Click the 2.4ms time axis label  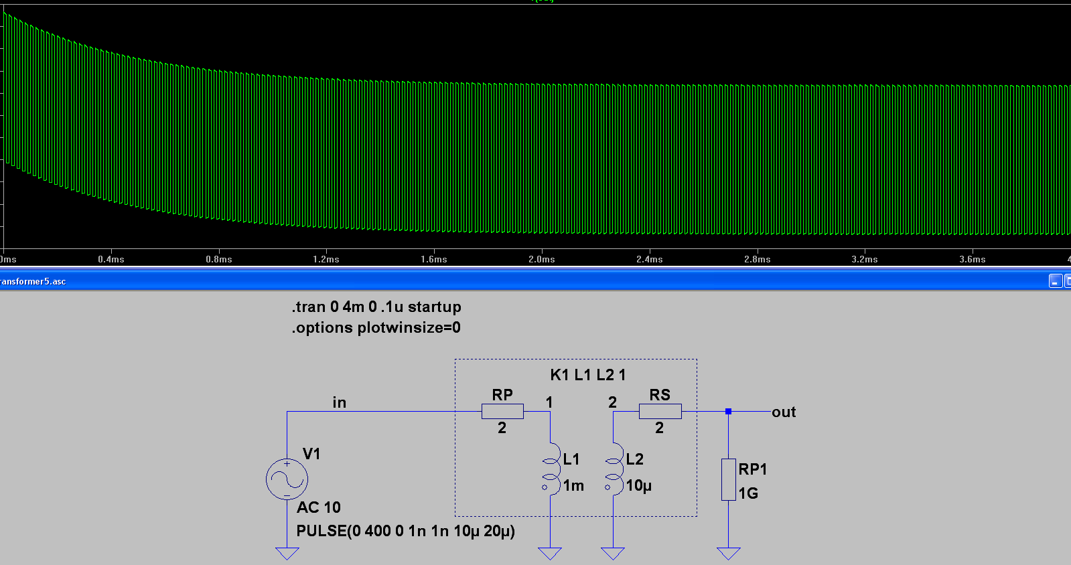click(x=650, y=259)
